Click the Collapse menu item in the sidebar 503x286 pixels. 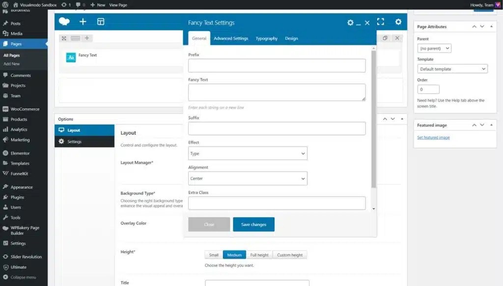pyautogui.click(x=23, y=277)
